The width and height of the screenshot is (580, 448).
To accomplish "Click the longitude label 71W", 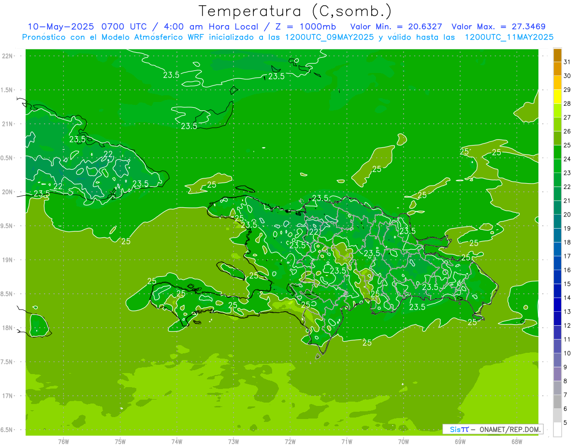I will (x=347, y=442).
